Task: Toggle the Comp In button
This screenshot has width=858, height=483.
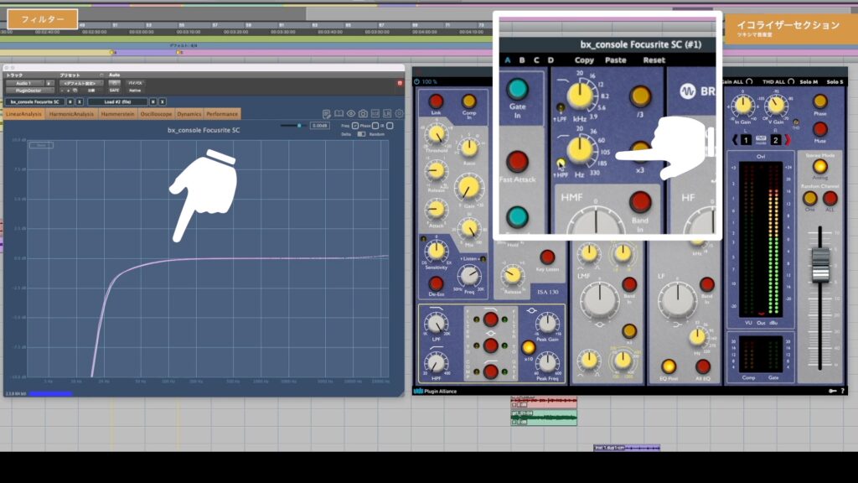Action: coord(469,101)
